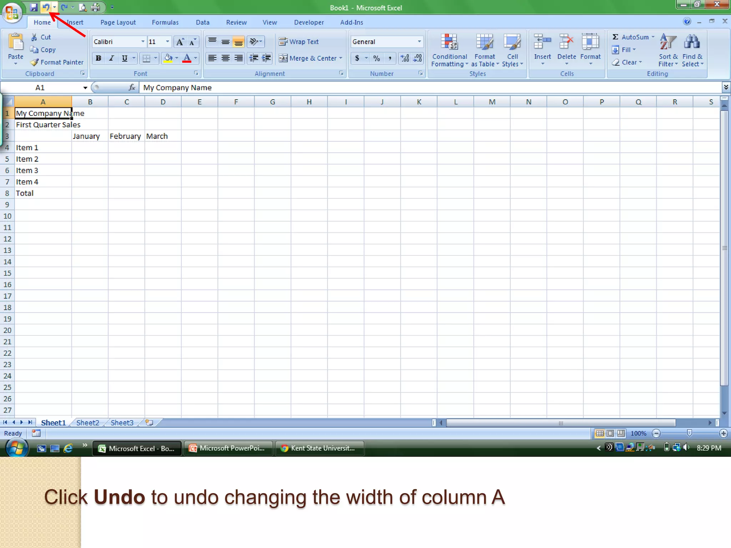
Task: Click Decrease Decimal icon
Action: tap(418, 58)
